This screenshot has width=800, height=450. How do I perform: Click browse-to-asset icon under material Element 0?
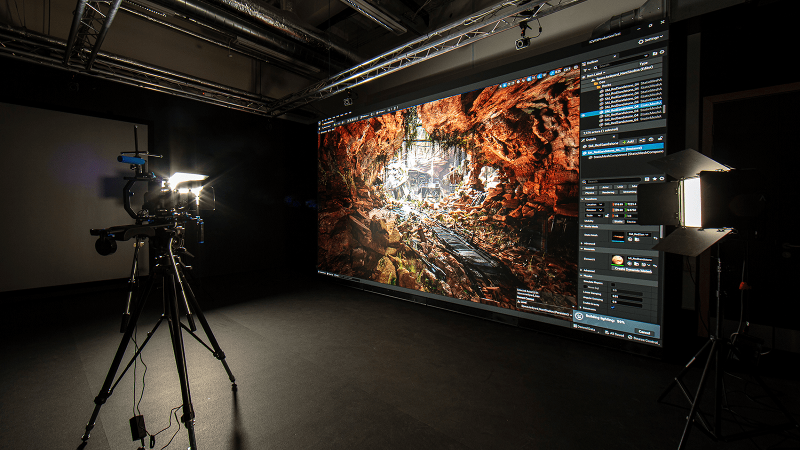636,264
